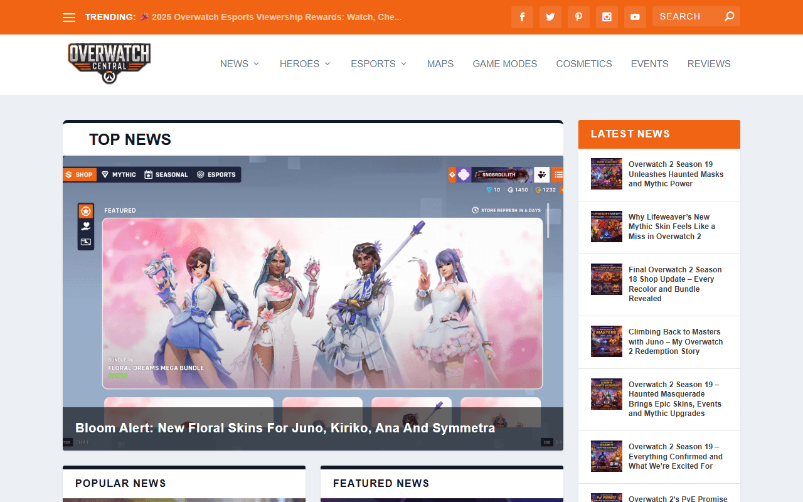Open the Bloom Alert floral skins article
The height and width of the screenshot is (502, 803).
[x=285, y=428]
